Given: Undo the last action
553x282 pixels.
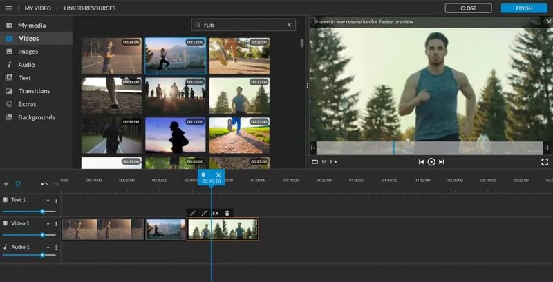Looking at the screenshot, I should (x=44, y=184).
